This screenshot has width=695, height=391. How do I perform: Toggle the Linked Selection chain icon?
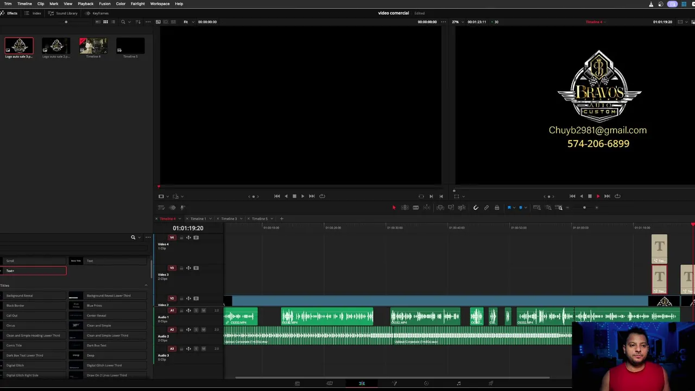tap(486, 207)
